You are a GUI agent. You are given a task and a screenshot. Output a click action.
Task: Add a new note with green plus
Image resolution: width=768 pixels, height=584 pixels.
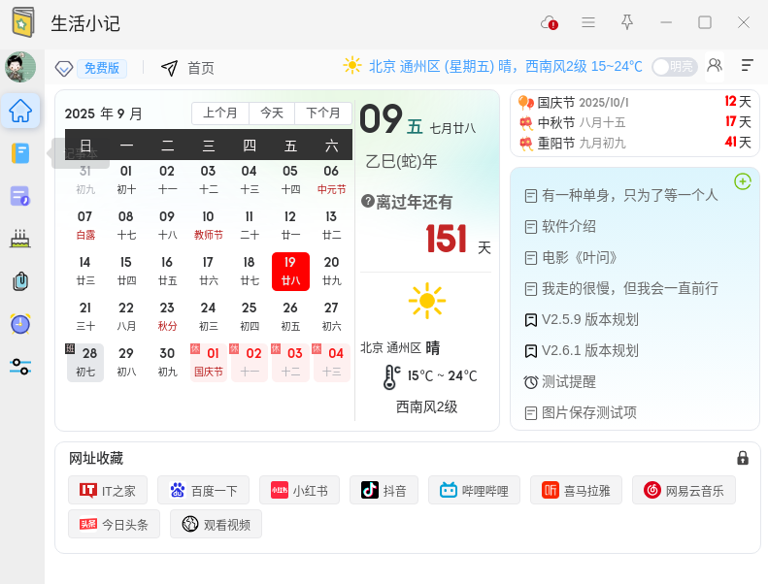[743, 181]
